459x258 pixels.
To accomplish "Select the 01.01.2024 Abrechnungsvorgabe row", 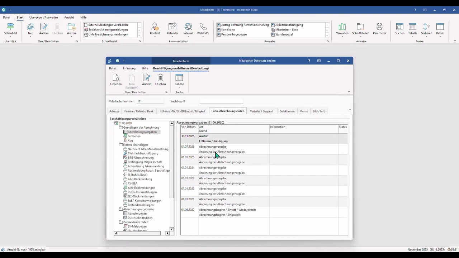I will 264,170.
